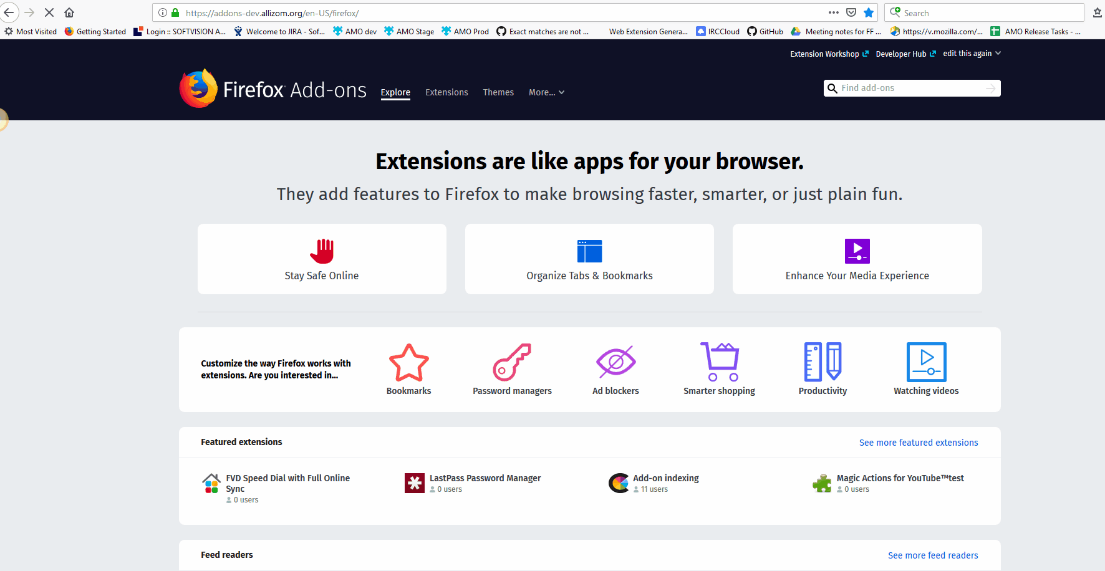Switch to the Extensions tab
This screenshot has height=571, width=1105.
tap(446, 92)
